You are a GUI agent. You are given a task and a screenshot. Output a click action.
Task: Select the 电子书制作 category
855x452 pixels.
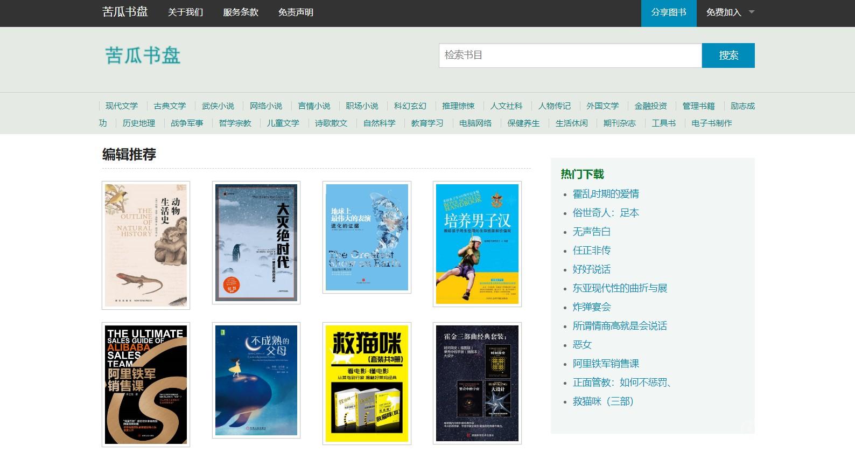tap(711, 123)
